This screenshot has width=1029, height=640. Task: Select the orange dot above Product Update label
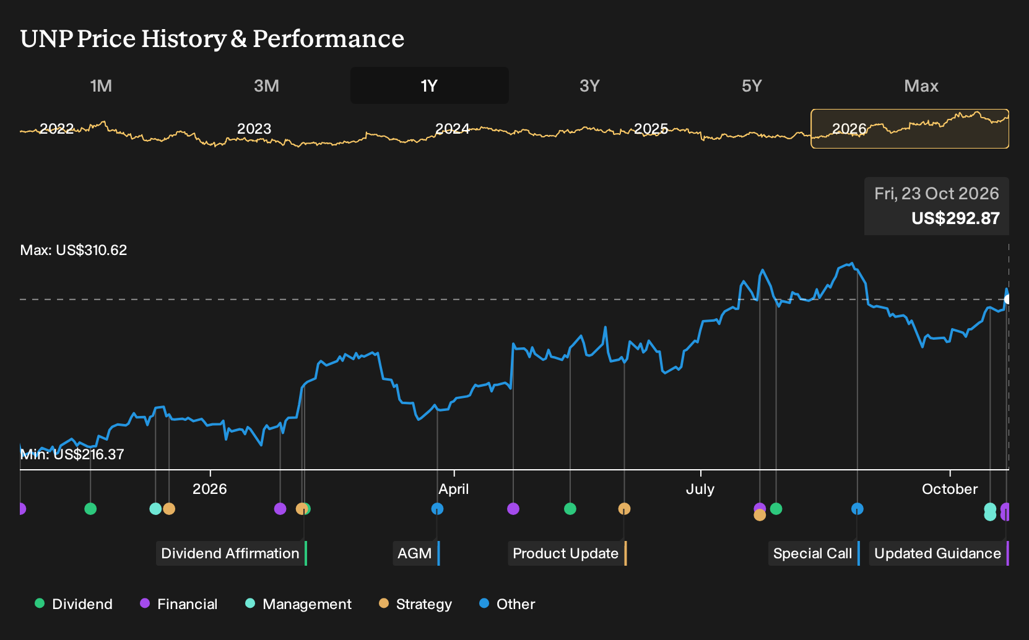point(624,509)
